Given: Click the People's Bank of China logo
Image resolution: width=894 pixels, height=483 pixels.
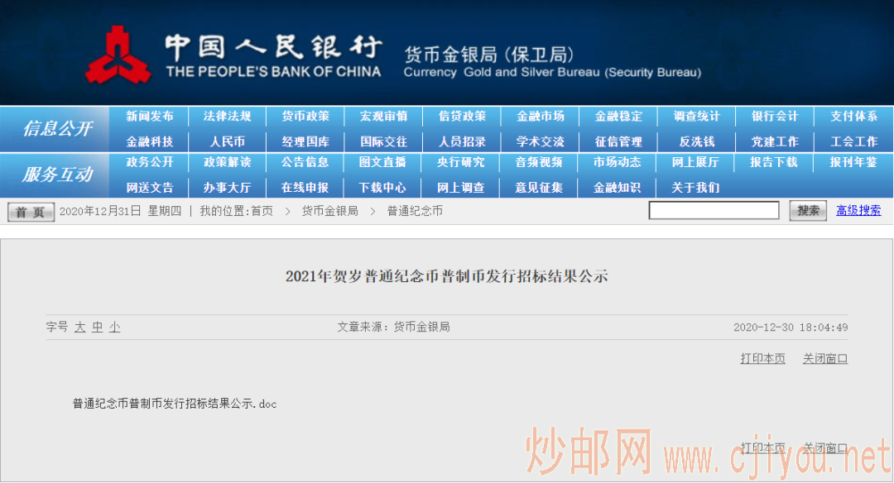Looking at the screenshot, I should click(118, 55).
